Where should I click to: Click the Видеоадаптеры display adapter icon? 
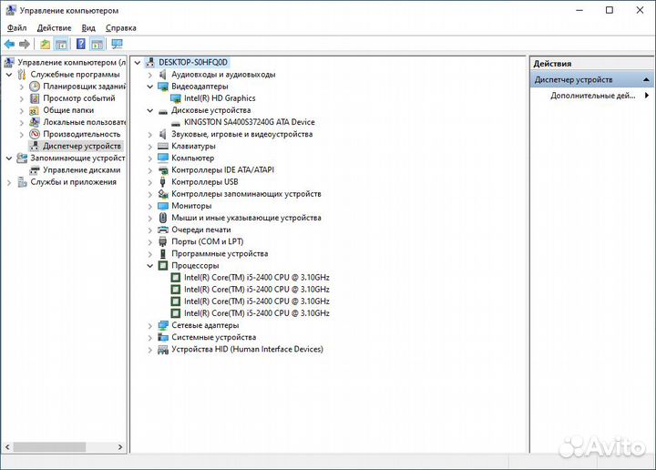click(x=163, y=87)
